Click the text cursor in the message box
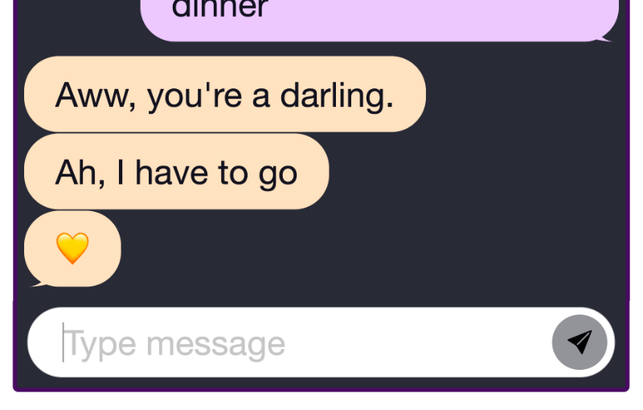This screenshot has height=410, width=643. [x=63, y=342]
